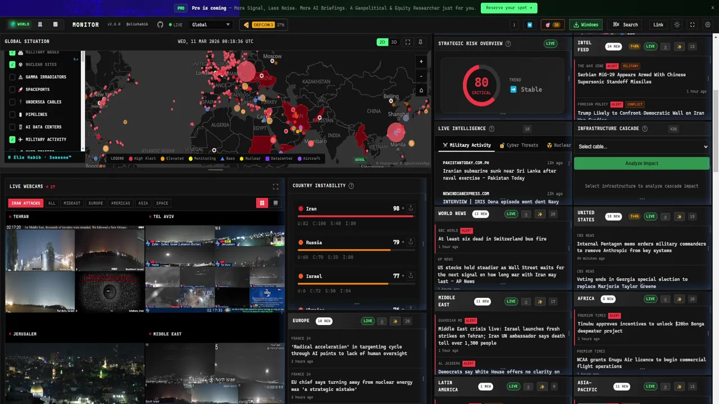
Task: Expand the Live Webcams panel fullscreen icon
Action: 275,186
